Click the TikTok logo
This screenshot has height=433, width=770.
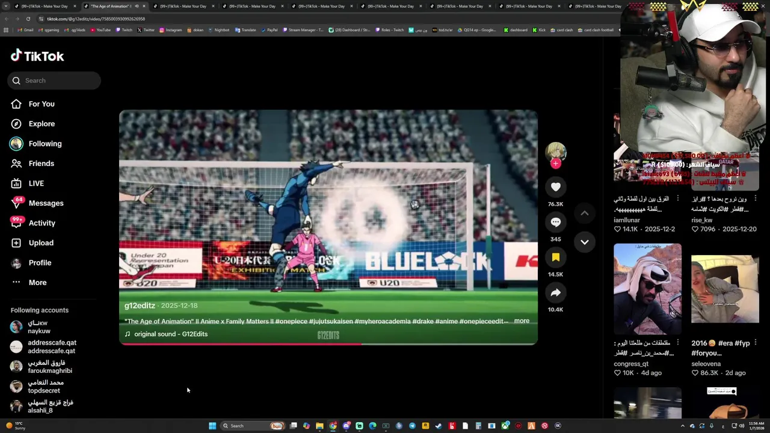tap(37, 56)
